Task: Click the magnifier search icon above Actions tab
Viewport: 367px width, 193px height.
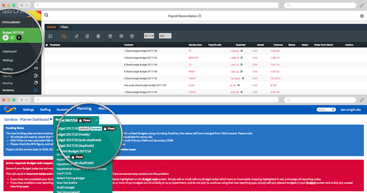Action: (x=46, y=15)
